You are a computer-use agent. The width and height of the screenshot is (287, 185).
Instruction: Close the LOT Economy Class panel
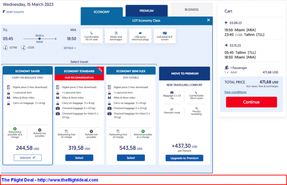pos(209,20)
